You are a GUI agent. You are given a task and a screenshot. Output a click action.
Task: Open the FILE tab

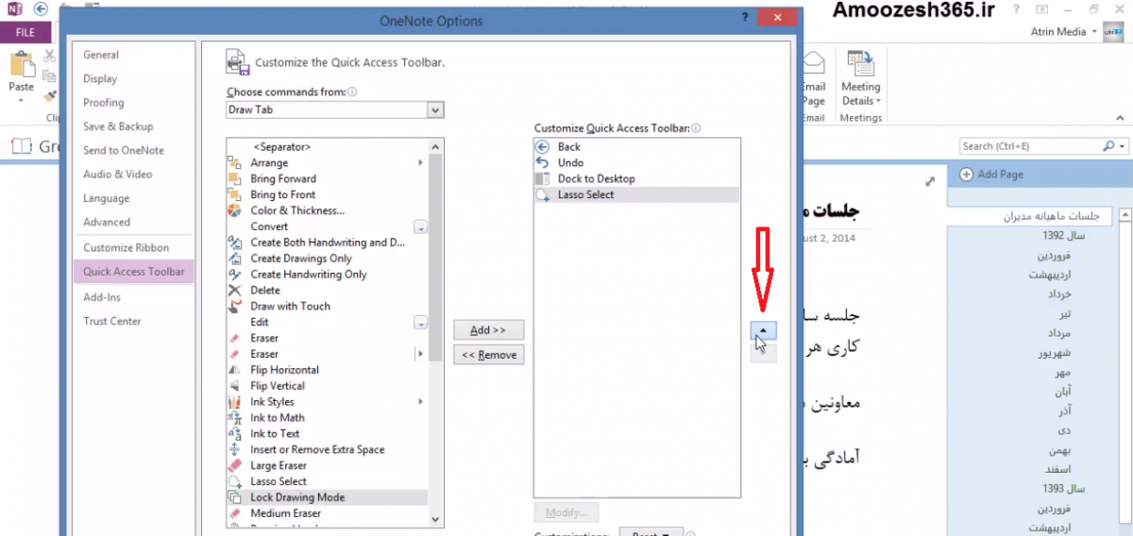pyautogui.click(x=25, y=32)
